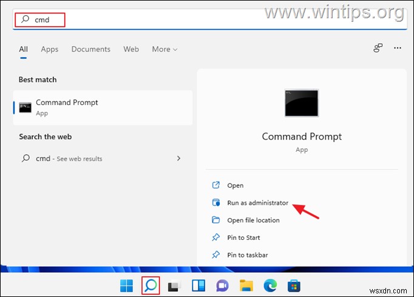Click the cmd See web results entry
Image resolution: width=414 pixels, height=297 pixels.
tap(103, 159)
